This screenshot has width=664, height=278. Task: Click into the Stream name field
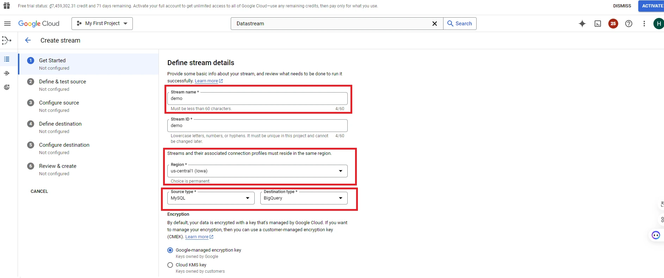pos(257,99)
